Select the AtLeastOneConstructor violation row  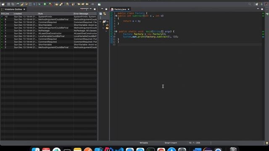pyautogui.click(x=49, y=34)
